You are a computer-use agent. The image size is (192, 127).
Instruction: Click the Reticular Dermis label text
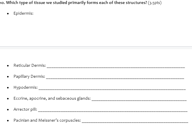30,65
